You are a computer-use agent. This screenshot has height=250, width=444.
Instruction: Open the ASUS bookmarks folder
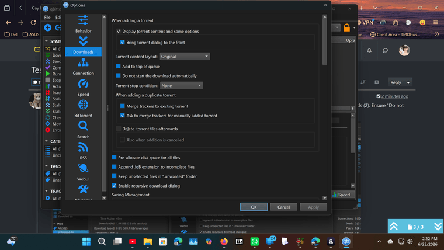pos(31,34)
